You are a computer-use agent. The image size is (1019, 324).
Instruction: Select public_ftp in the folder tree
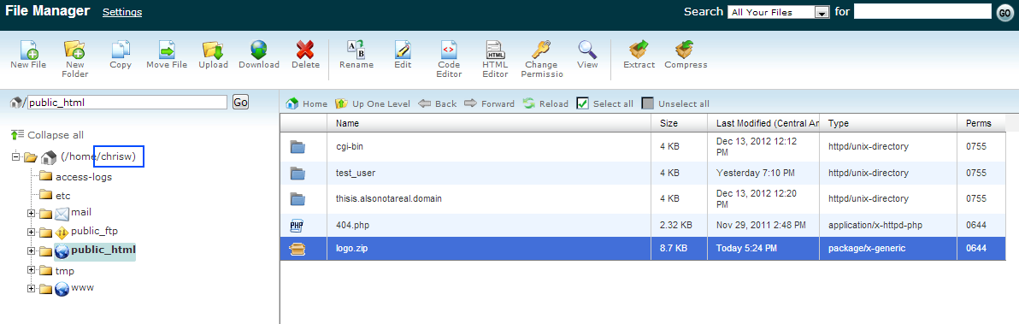pos(94,231)
